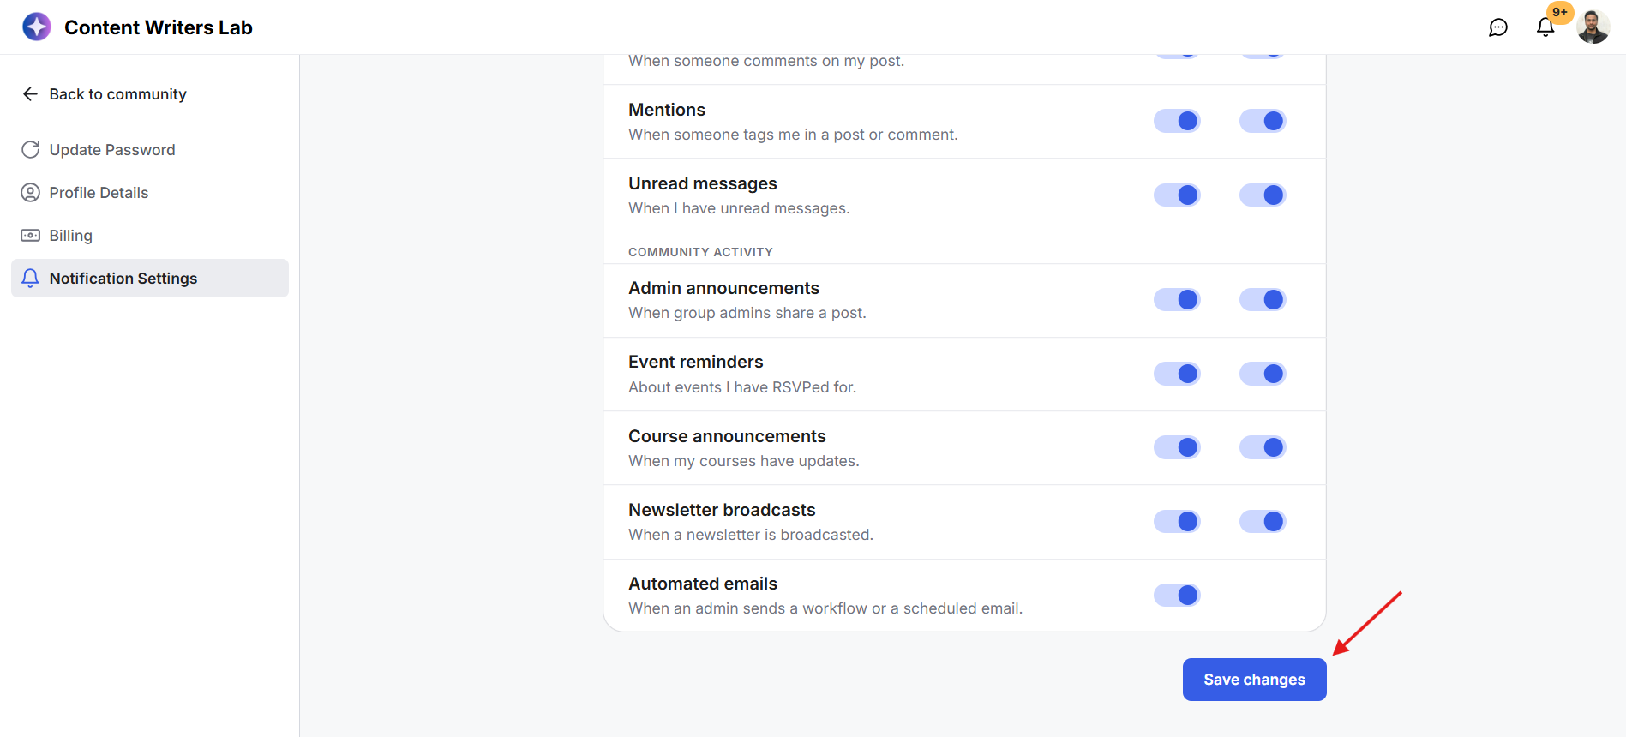Click the Notification Settings bell icon

[x=30, y=279]
